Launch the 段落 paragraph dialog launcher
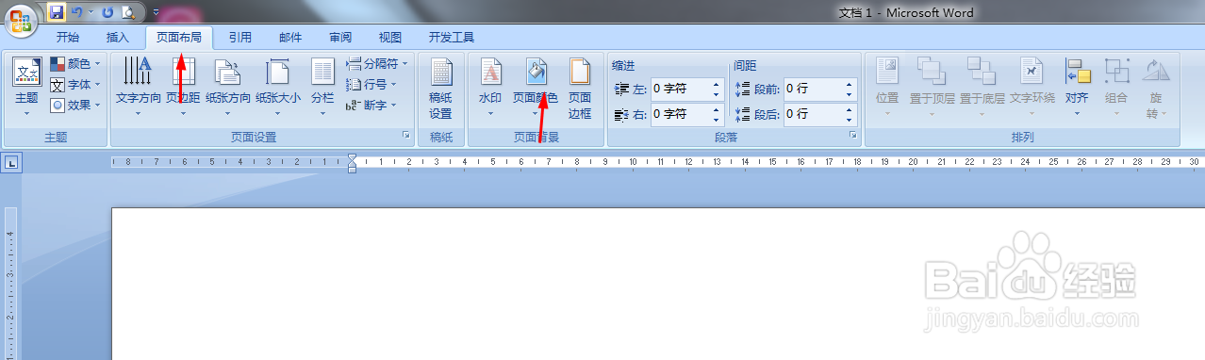 coord(852,137)
